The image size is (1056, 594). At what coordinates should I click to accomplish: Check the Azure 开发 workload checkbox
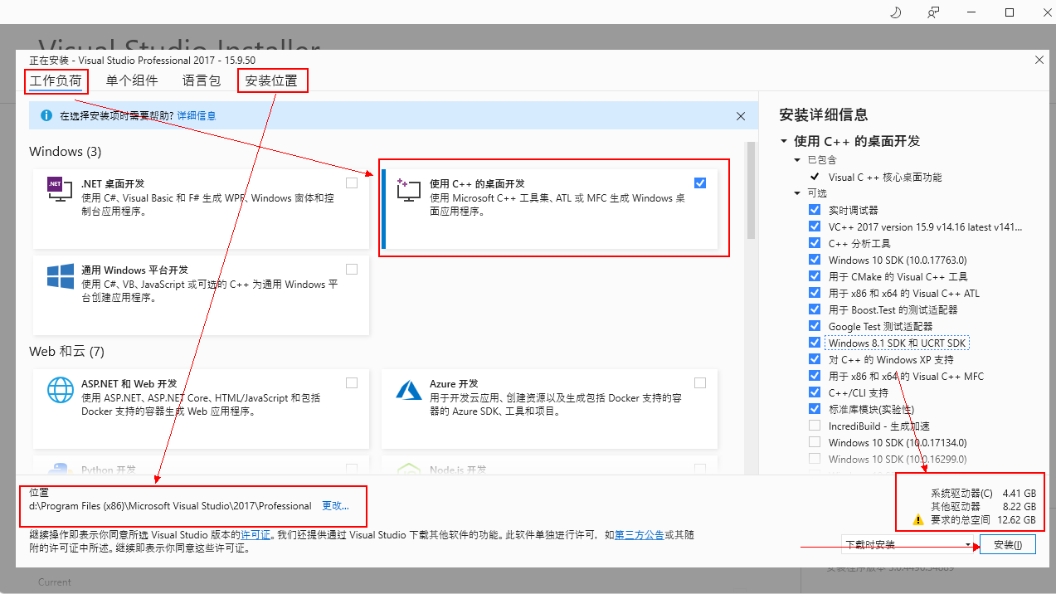click(x=700, y=382)
